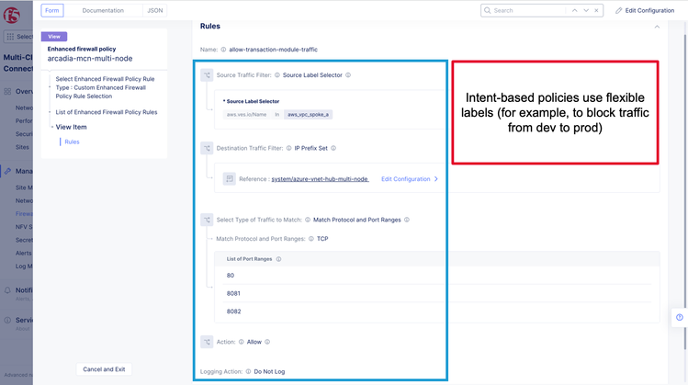Clear the search with the X icon

coord(596,10)
